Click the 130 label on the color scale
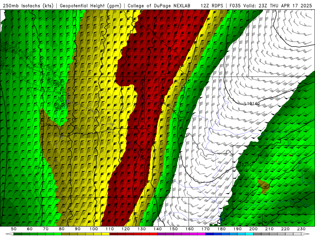The image size is (315, 236). click(142, 229)
